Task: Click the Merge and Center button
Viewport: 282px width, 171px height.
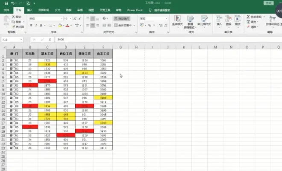Action: pos(123,25)
